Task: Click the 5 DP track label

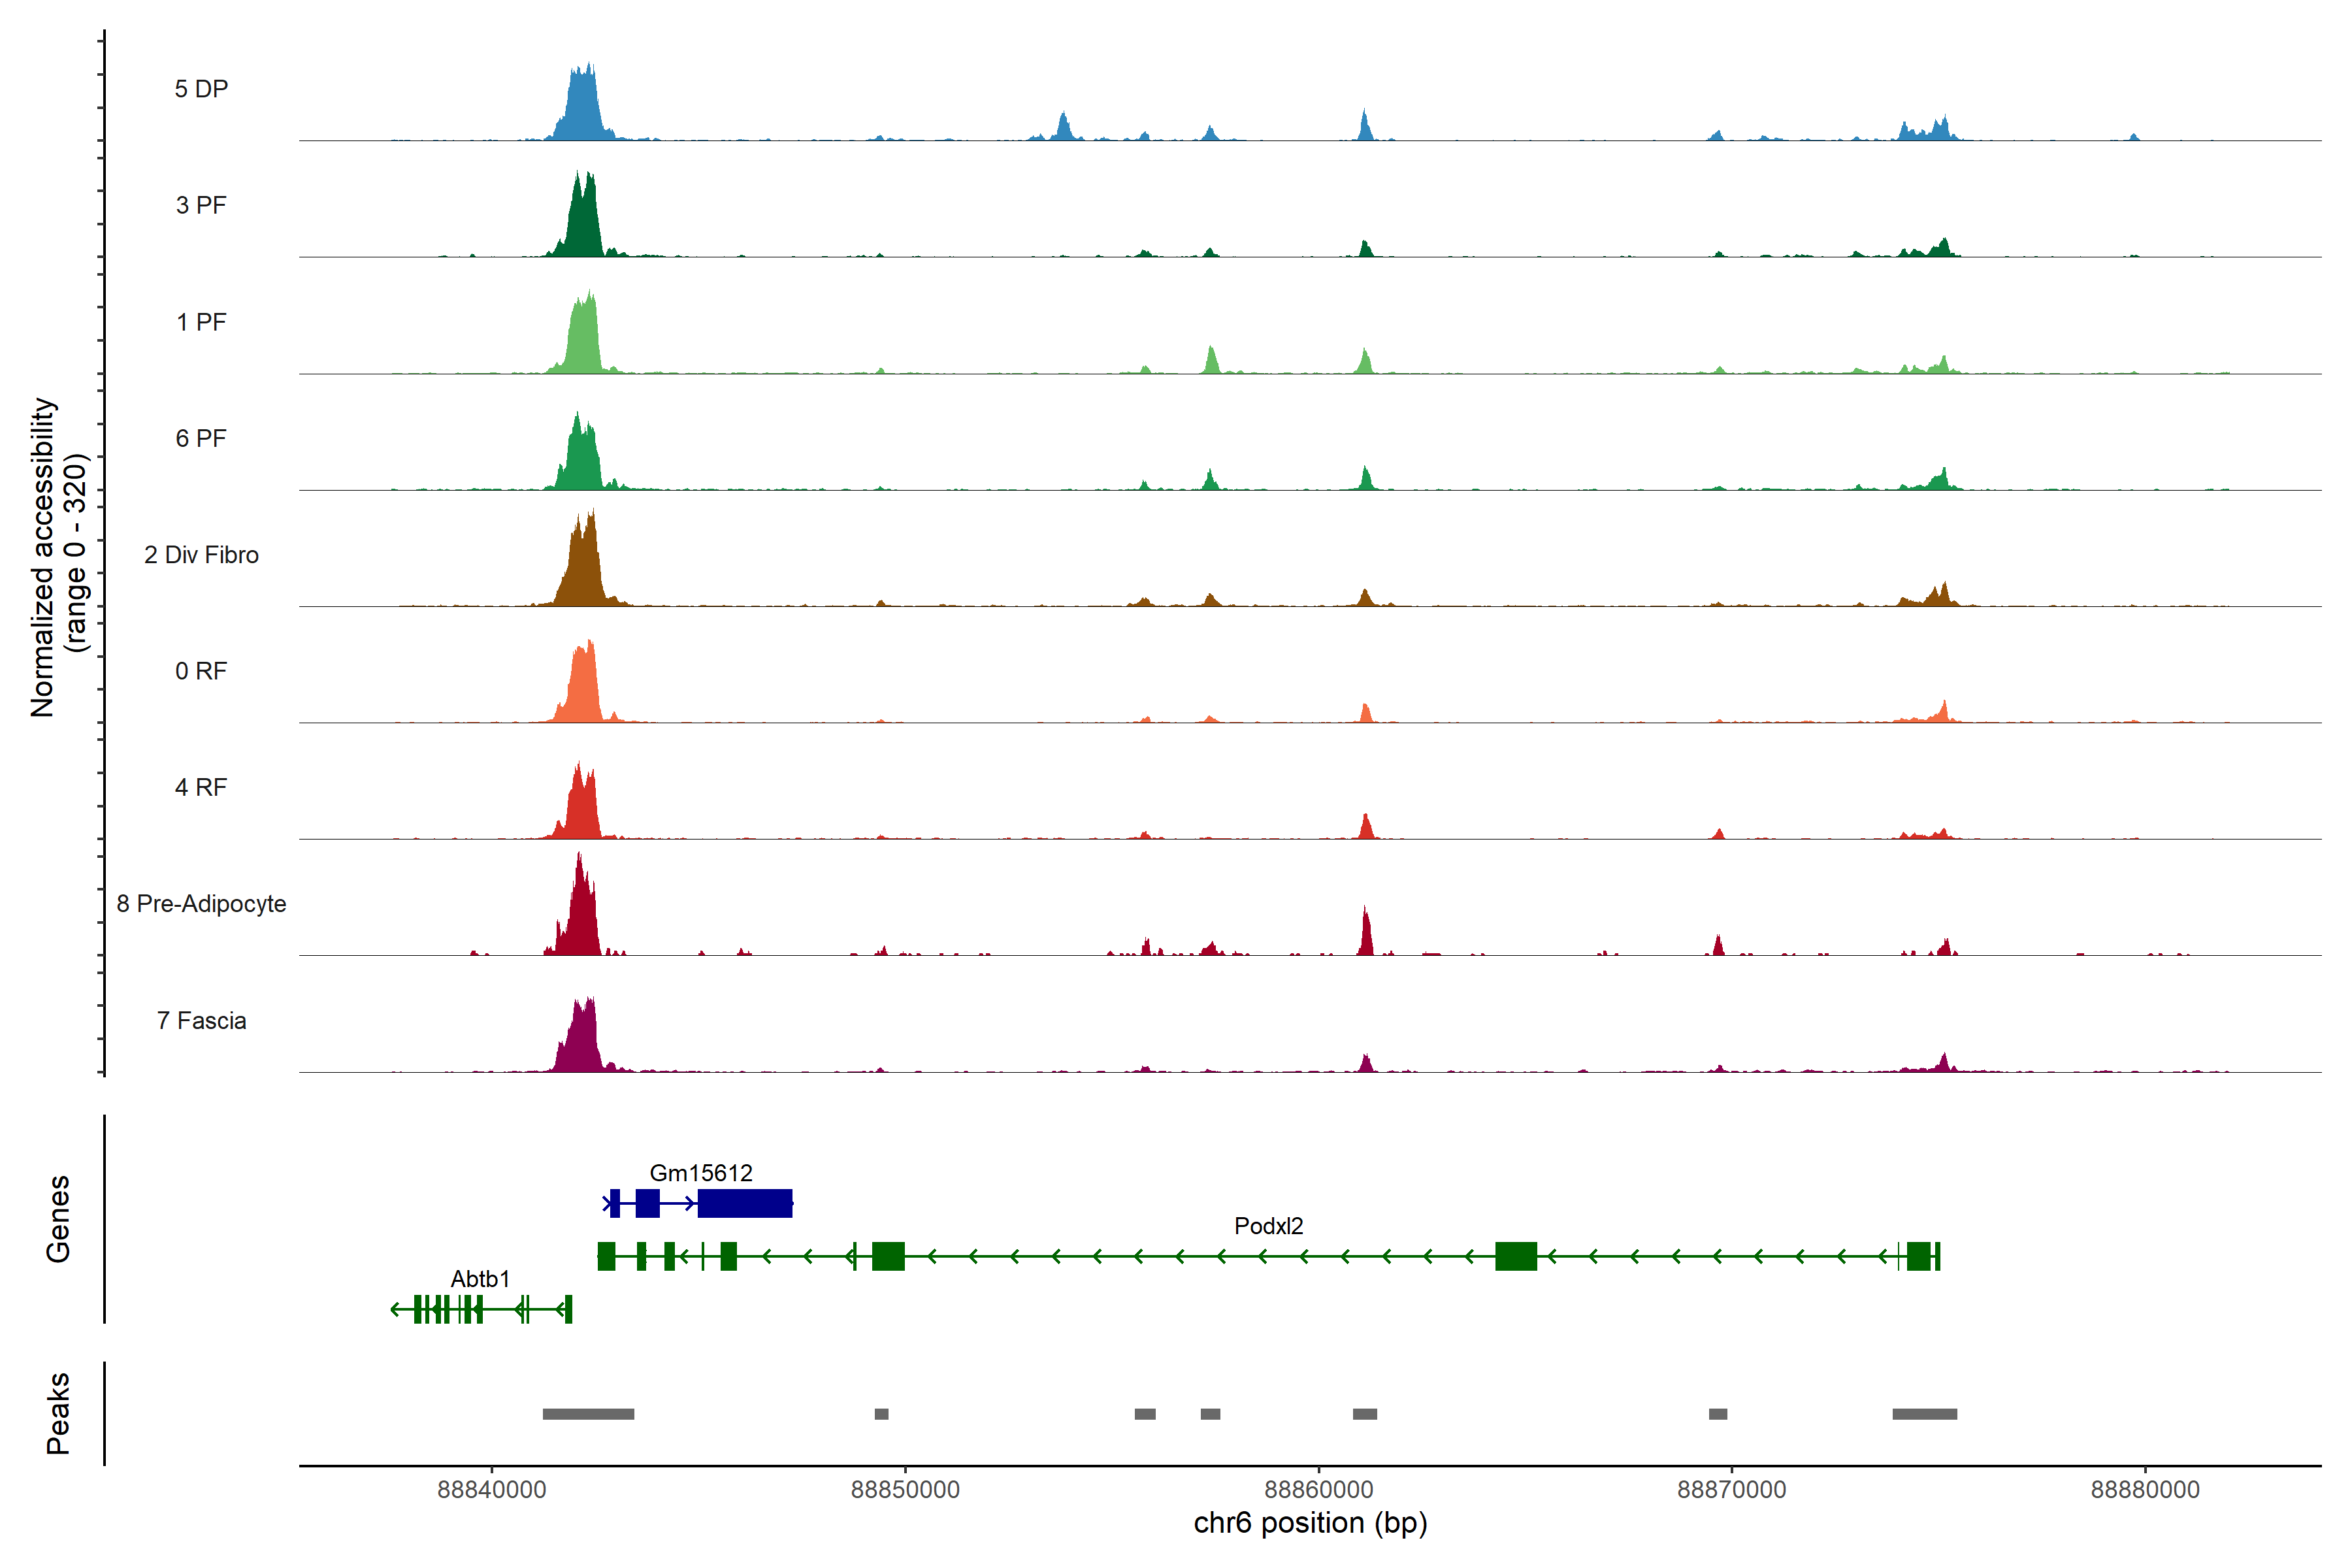Action: coord(201,89)
